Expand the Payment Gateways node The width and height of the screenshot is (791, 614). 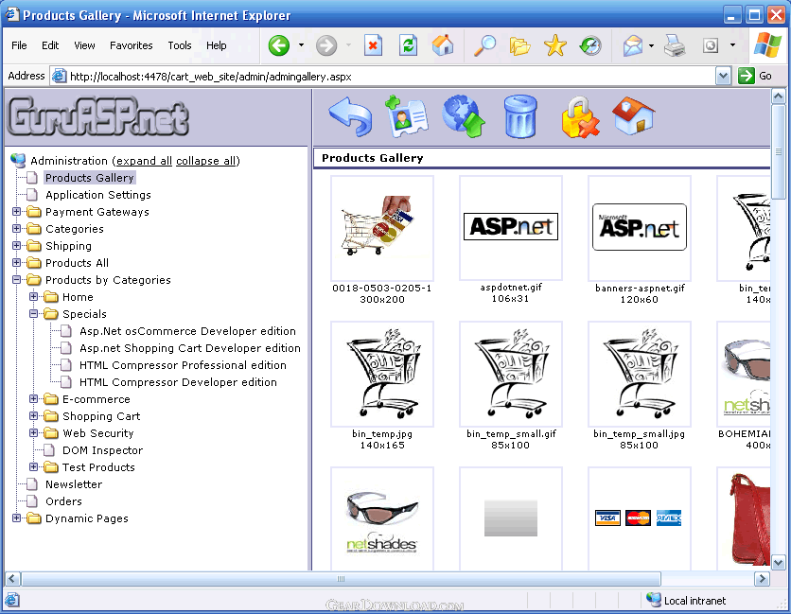pyautogui.click(x=17, y=211)
